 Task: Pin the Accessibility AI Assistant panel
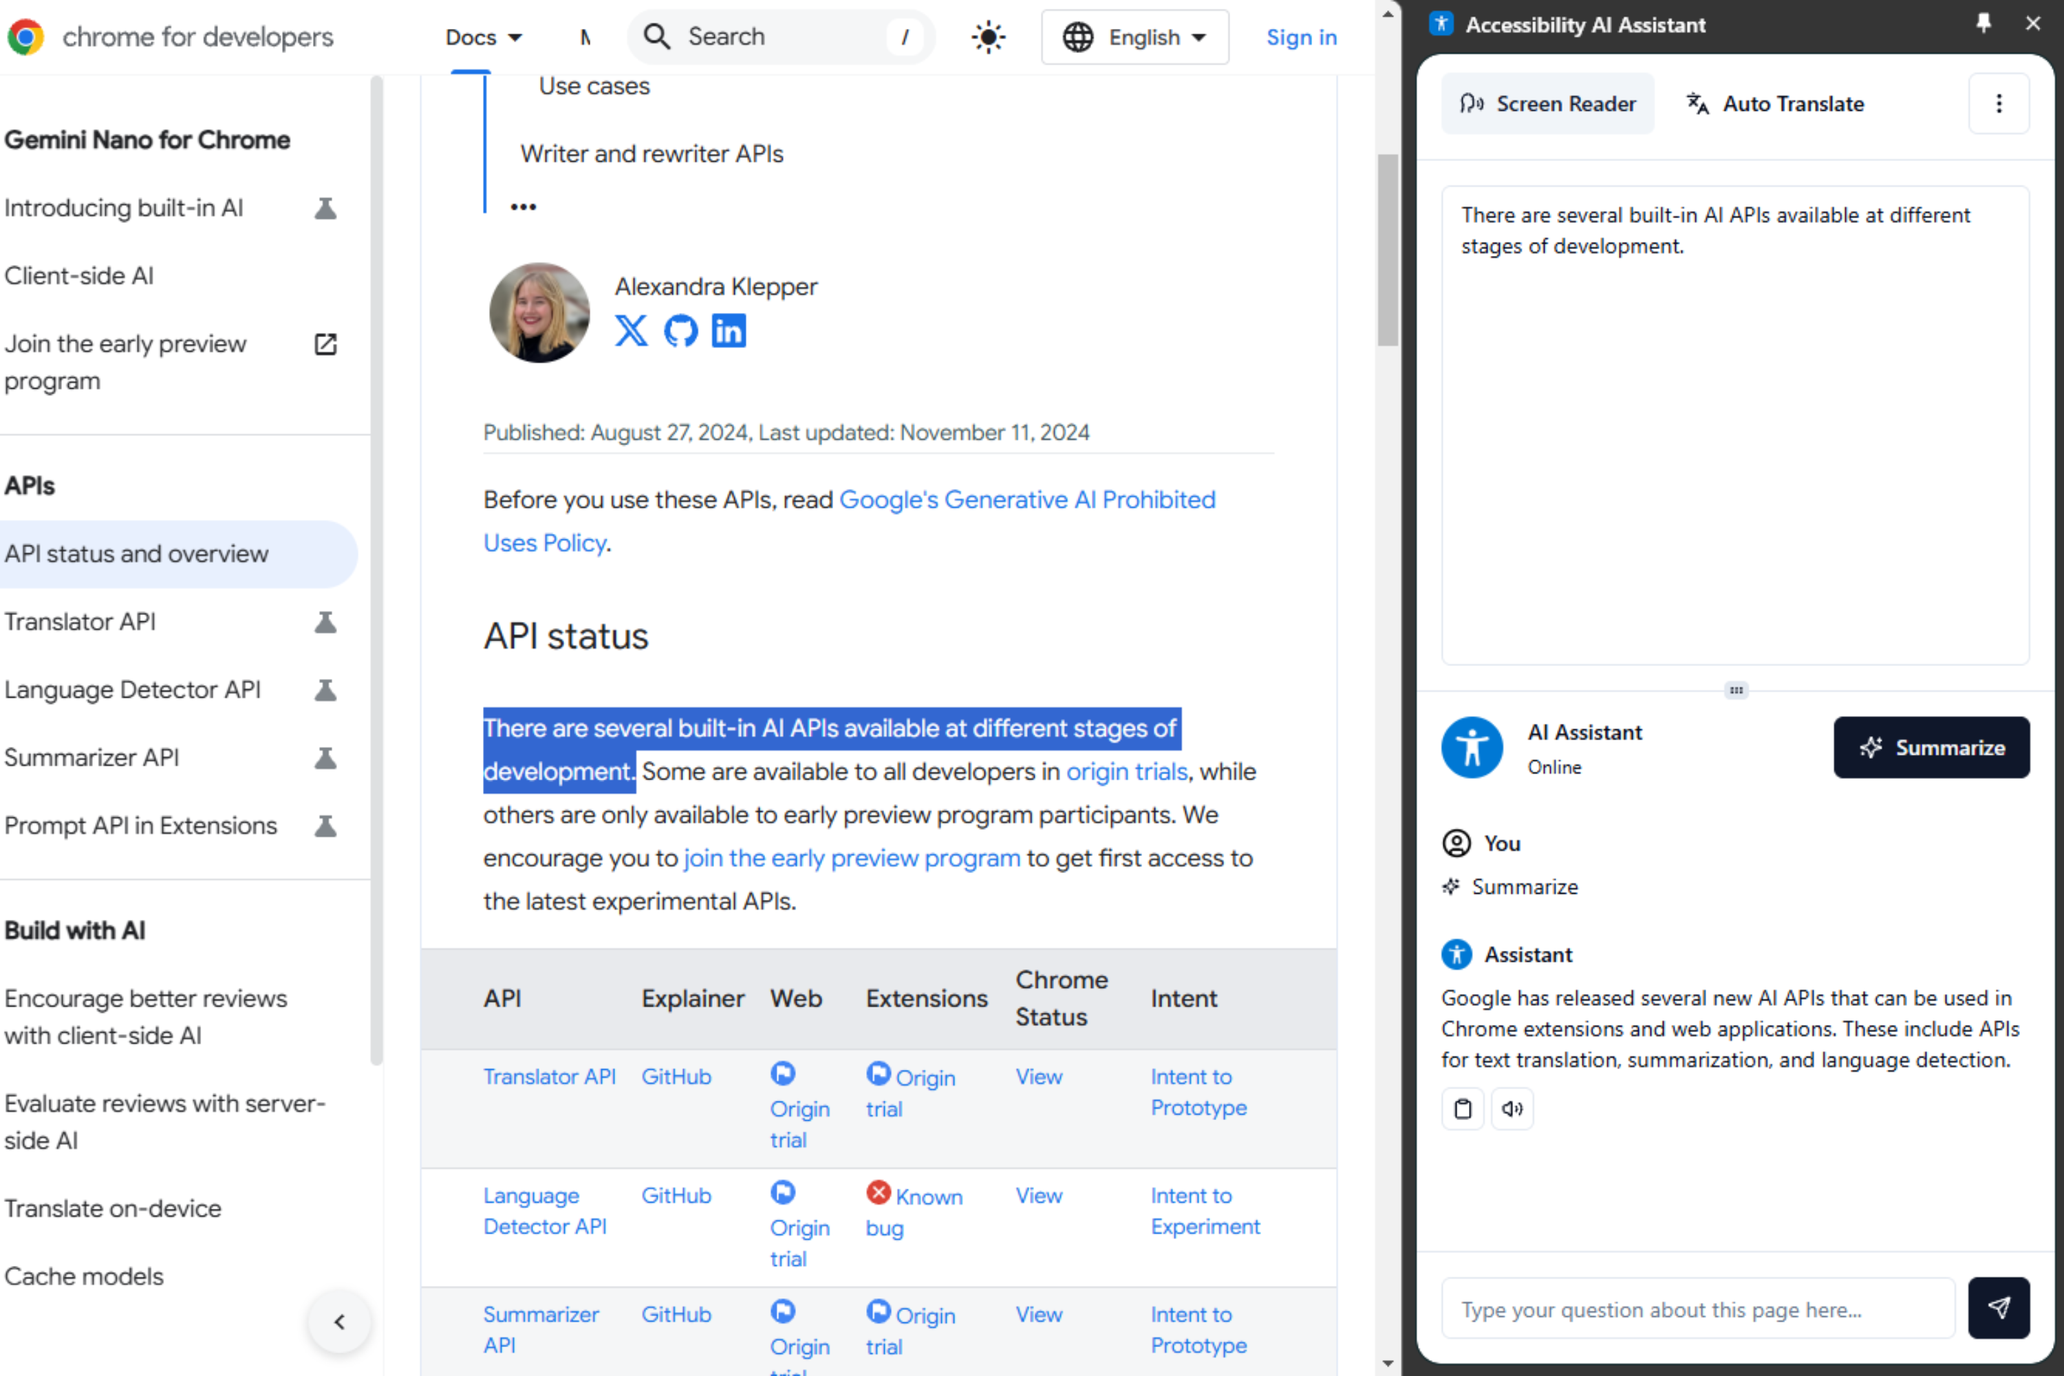pos(1984,23)
